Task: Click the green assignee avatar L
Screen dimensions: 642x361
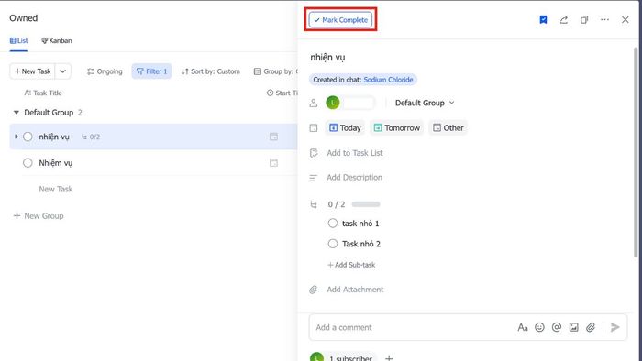Action: 332,103
